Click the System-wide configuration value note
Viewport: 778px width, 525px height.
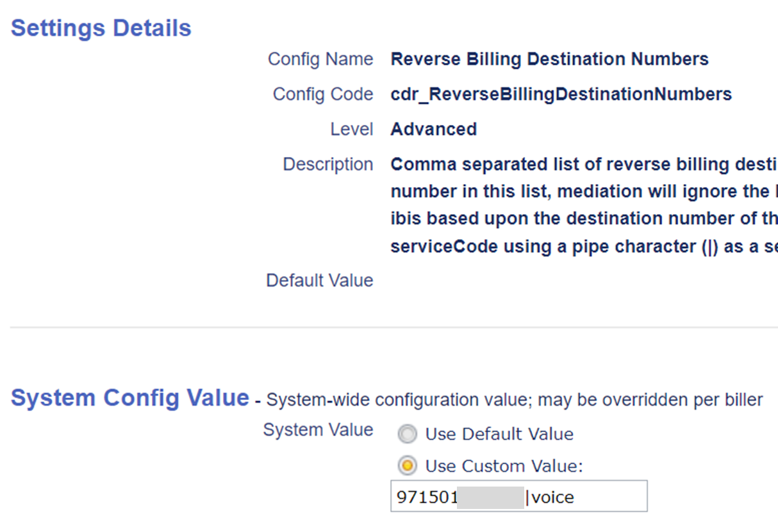[x=514, y=401]
